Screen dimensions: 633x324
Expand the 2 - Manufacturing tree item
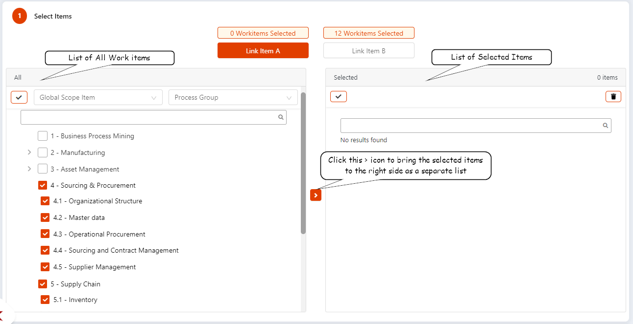(29, 152)
